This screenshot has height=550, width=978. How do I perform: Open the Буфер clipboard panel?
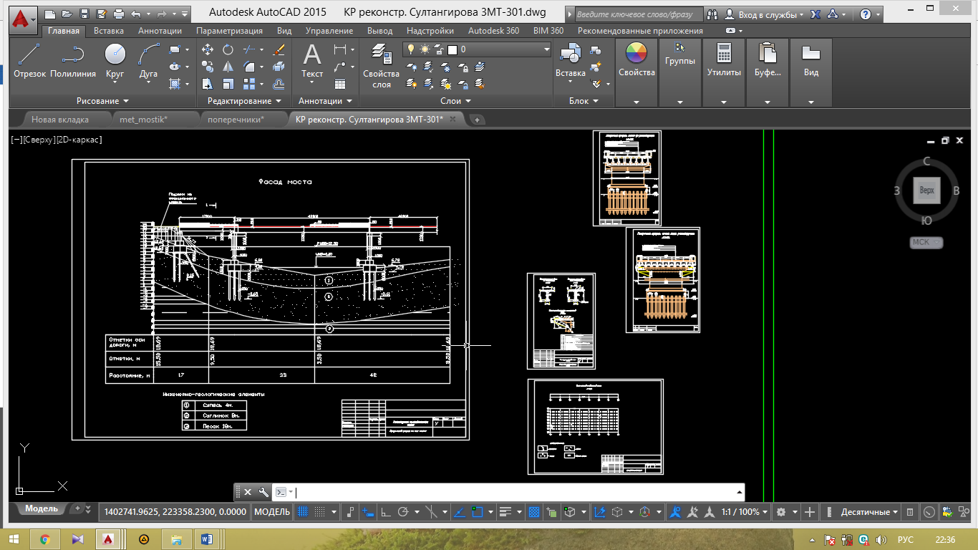(768, 60)
